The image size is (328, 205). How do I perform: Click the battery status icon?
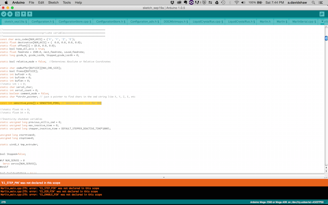point(259,3)
